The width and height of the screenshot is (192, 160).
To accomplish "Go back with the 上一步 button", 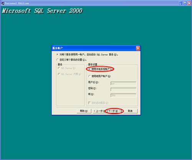I will tap(99, 111).
